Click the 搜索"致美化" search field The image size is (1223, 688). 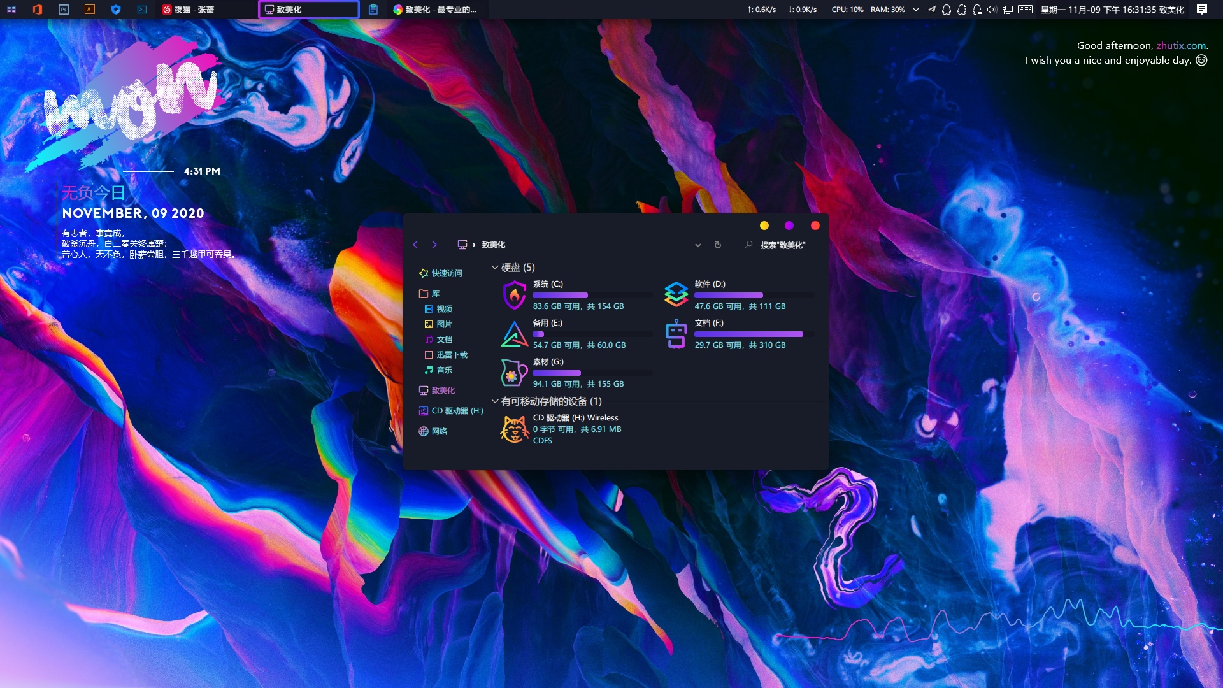783,245
